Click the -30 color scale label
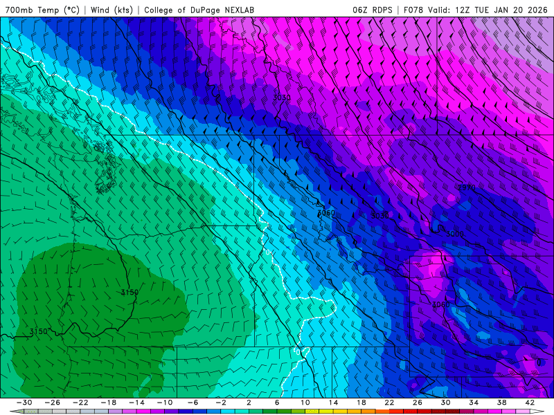 (24, 403)
